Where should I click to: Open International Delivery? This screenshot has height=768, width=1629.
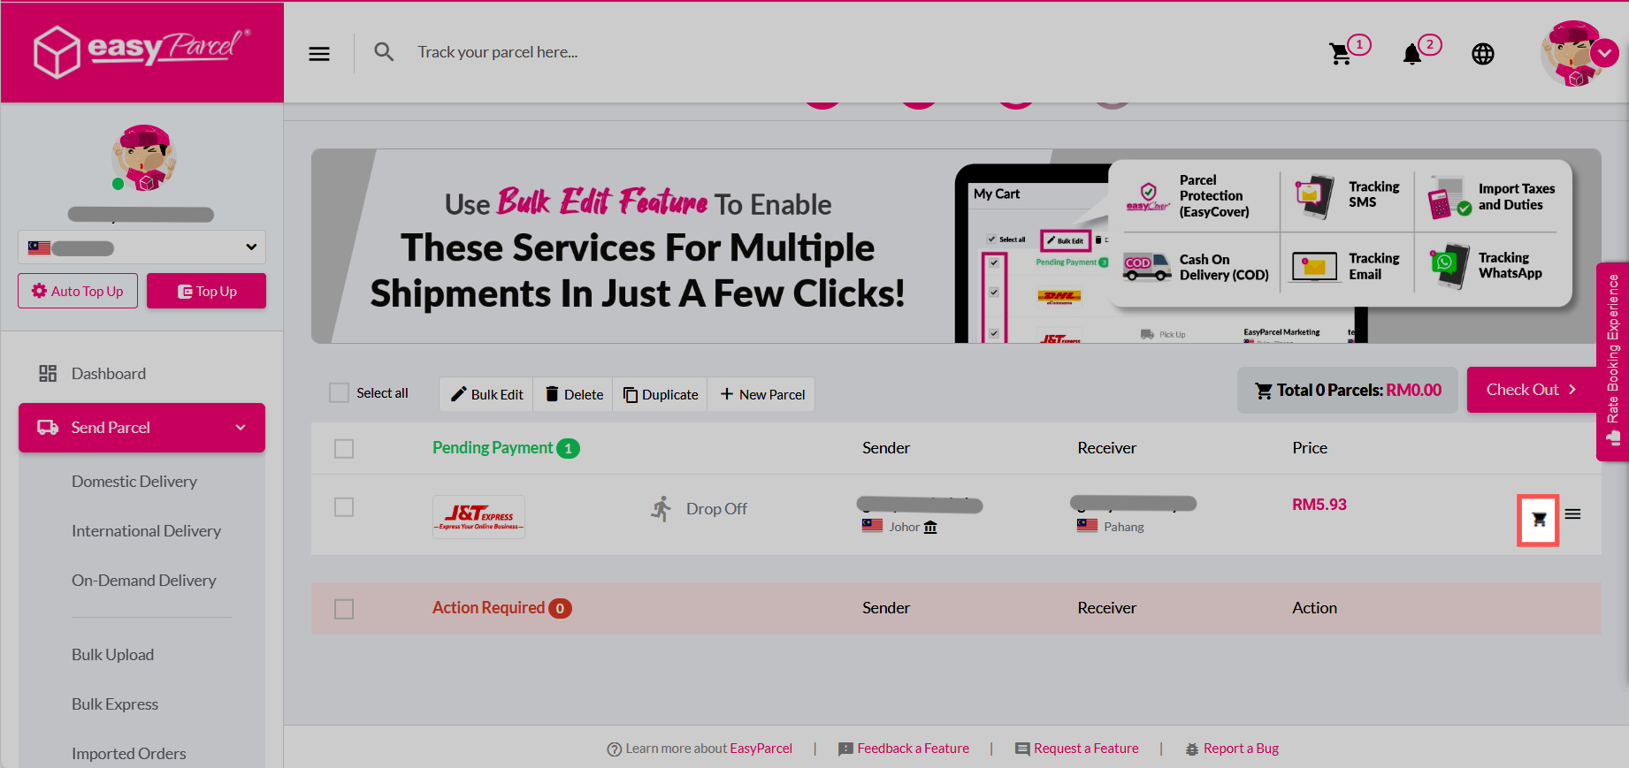point(146,531)
